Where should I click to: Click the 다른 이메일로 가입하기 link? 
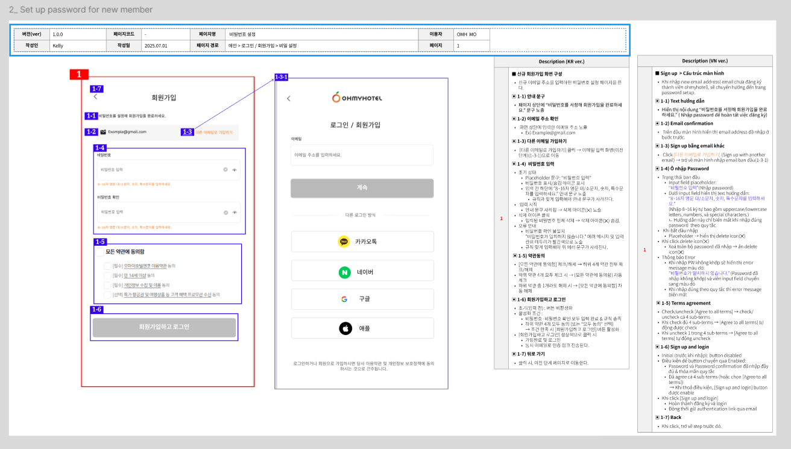213,131
